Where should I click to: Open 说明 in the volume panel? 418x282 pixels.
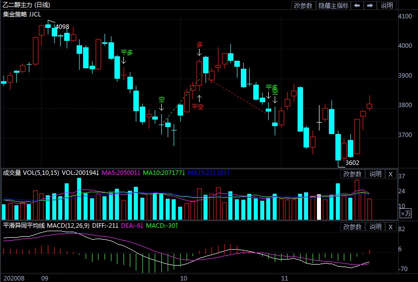pyautogui.click(x=375, y=174)
